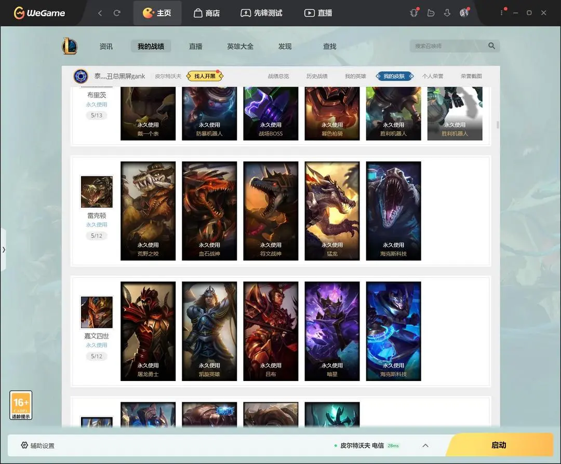Click the 雷克顿 champion portrait
This screenshot has height=464, width=561.
(97, 192)
